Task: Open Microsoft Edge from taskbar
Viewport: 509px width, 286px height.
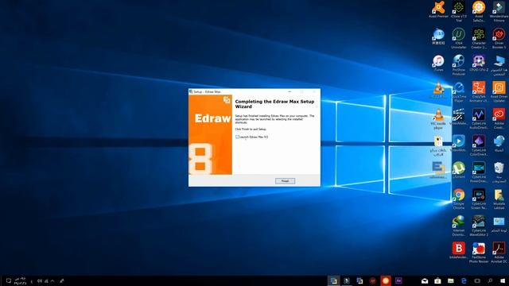Action: coord(464,280)
